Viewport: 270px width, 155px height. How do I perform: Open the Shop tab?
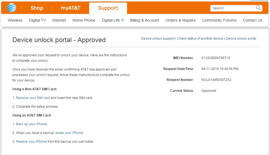[37, 8]
